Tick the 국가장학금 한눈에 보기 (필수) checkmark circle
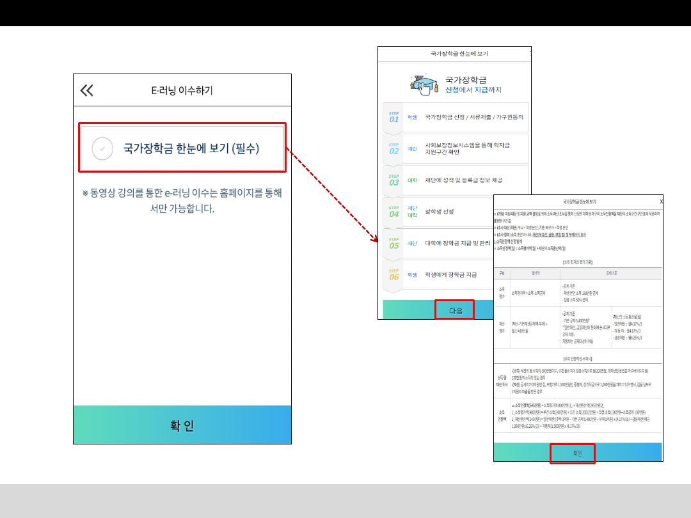691x518 pixels. pyautogui.click(x=102, y=148)
